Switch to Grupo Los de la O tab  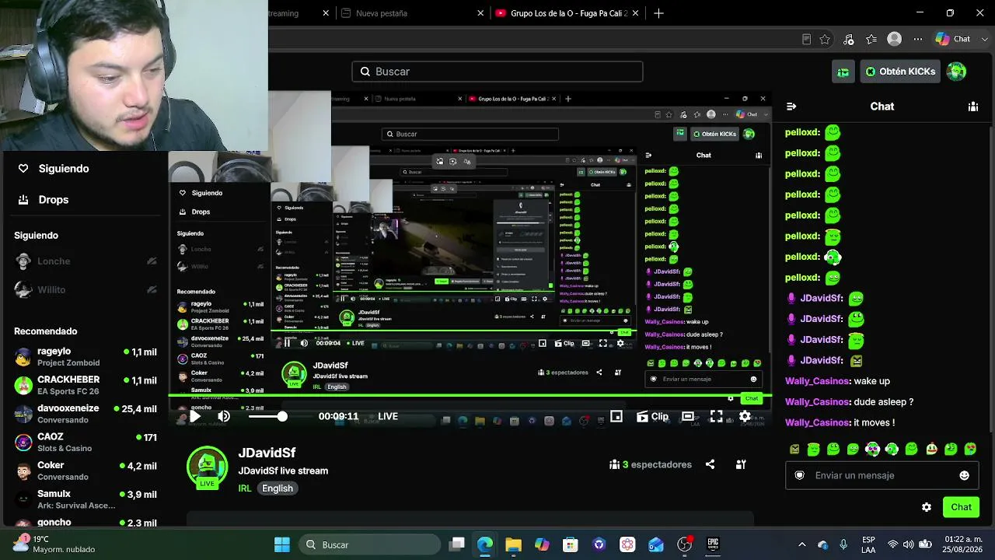[568, 13]
